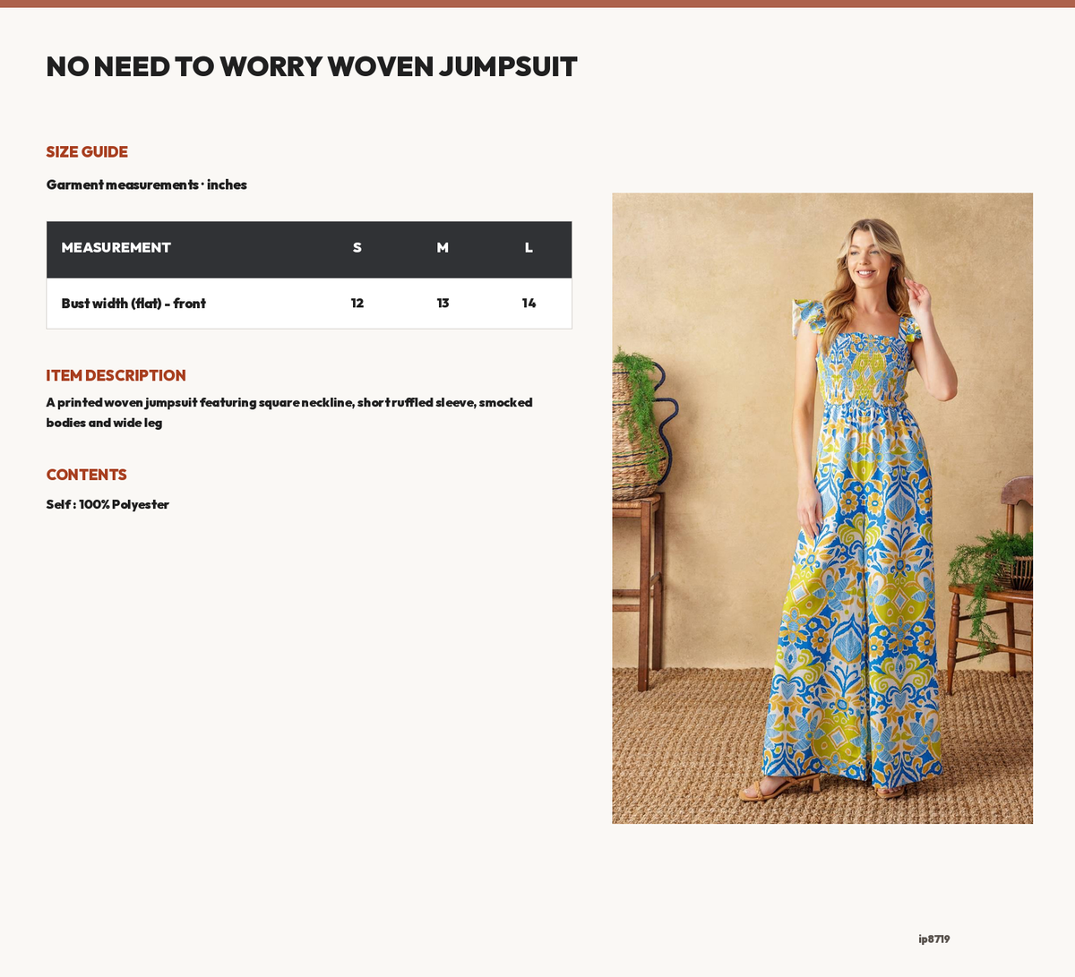Click the 'MEASUREMENT' column header

coord(116,248)
